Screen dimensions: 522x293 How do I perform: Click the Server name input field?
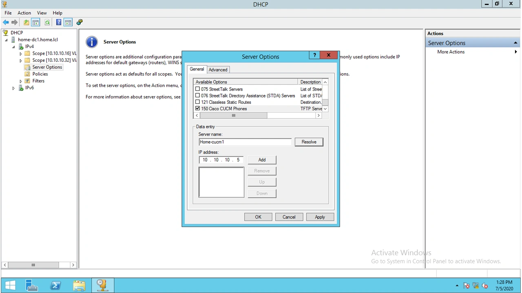point(245,142)
